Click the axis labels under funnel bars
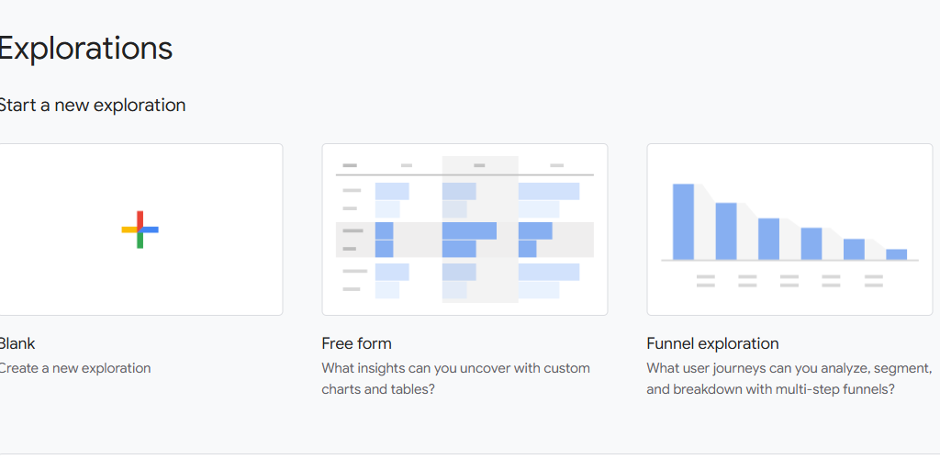940x459 pixels. (x=789, y=280)
